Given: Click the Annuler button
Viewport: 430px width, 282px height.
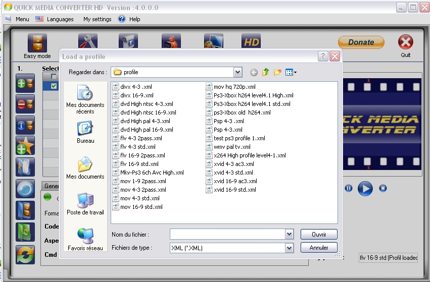Looking at the screenshot, I should pyautogui.click(x=319, y=248).
